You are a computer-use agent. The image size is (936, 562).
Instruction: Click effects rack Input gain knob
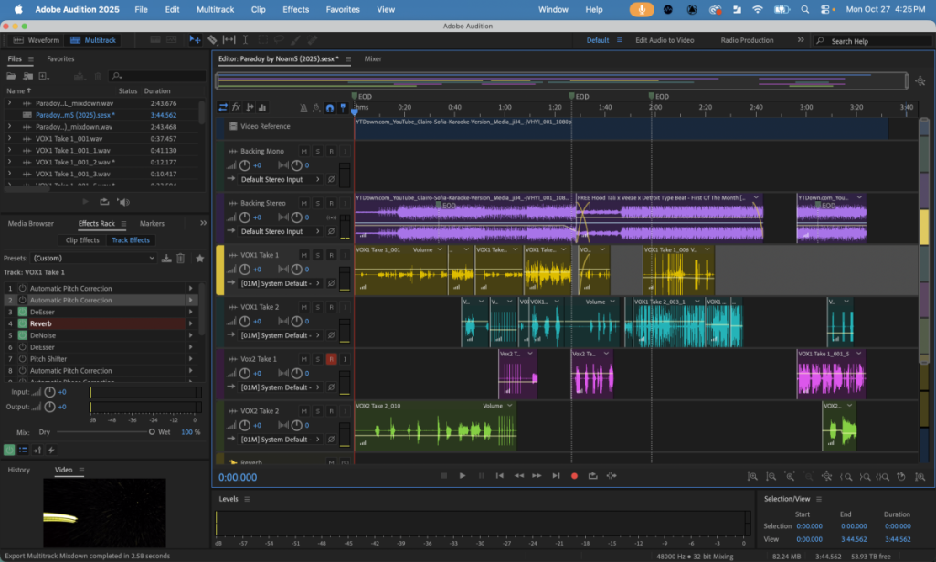pyautogui.click(x=49, y=392)
